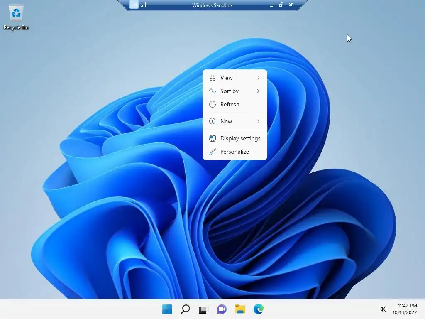
Task: Click the Windows Sandbox title text
Action: coord(212,5)
